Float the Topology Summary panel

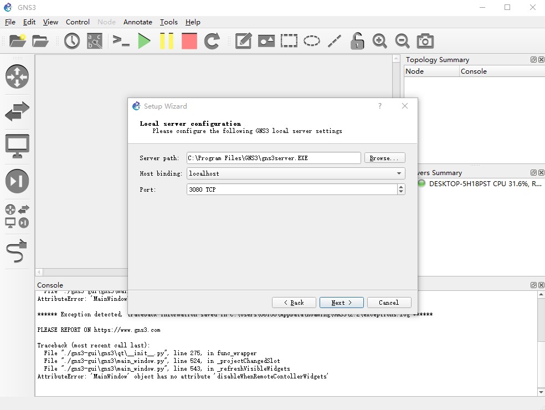(x=533, y=59)
